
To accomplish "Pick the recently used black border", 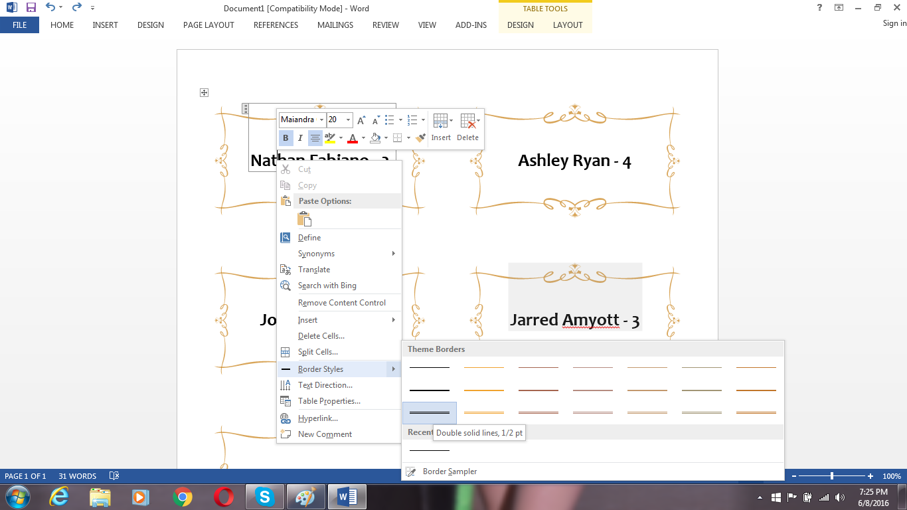I will 430,451.
